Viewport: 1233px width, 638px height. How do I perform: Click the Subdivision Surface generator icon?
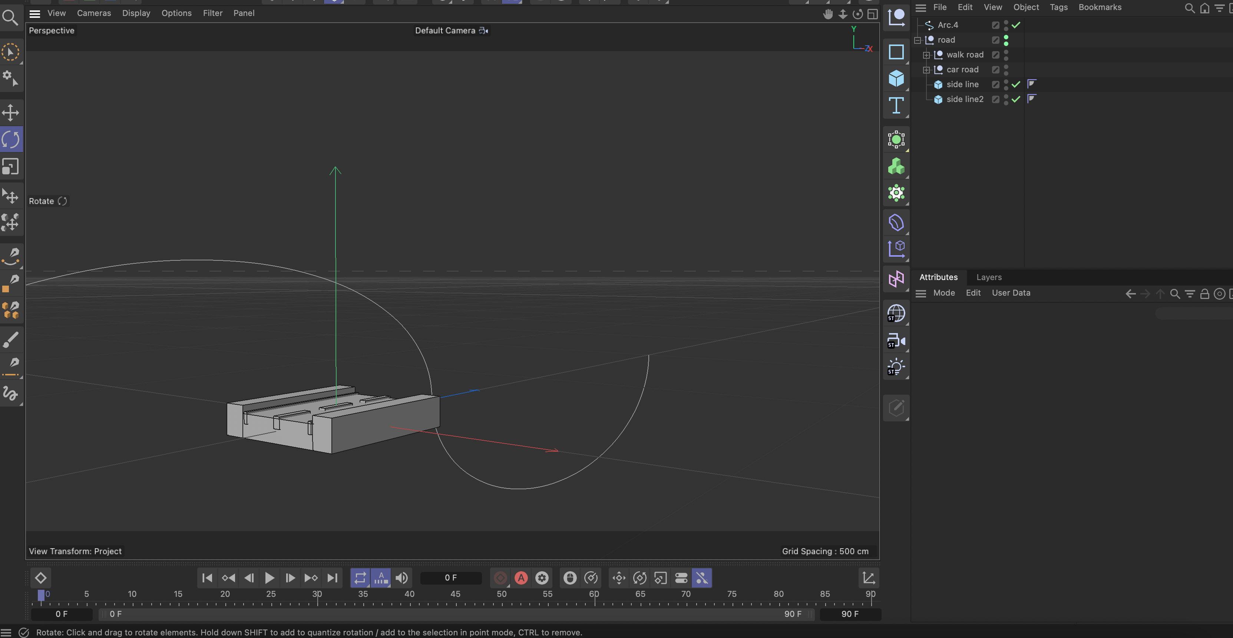(x=896, y=140)
